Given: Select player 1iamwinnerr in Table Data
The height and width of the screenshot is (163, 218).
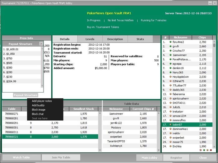Looking at the screenshot, I should (130, 114).
